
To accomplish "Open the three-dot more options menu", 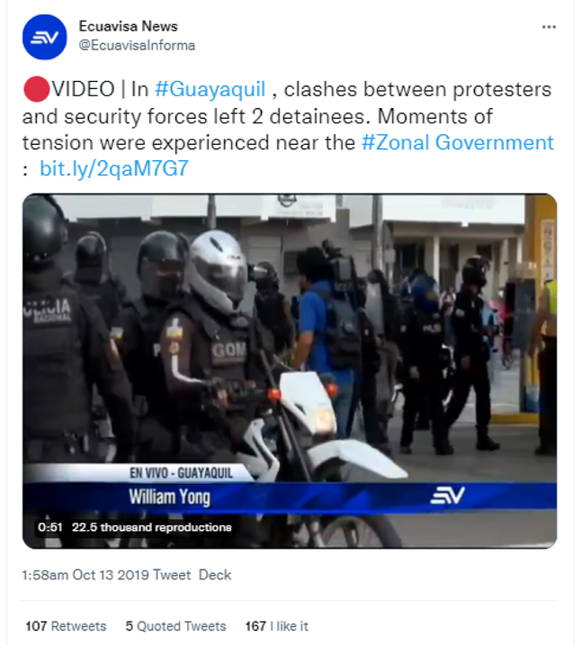I will point(549,27).
